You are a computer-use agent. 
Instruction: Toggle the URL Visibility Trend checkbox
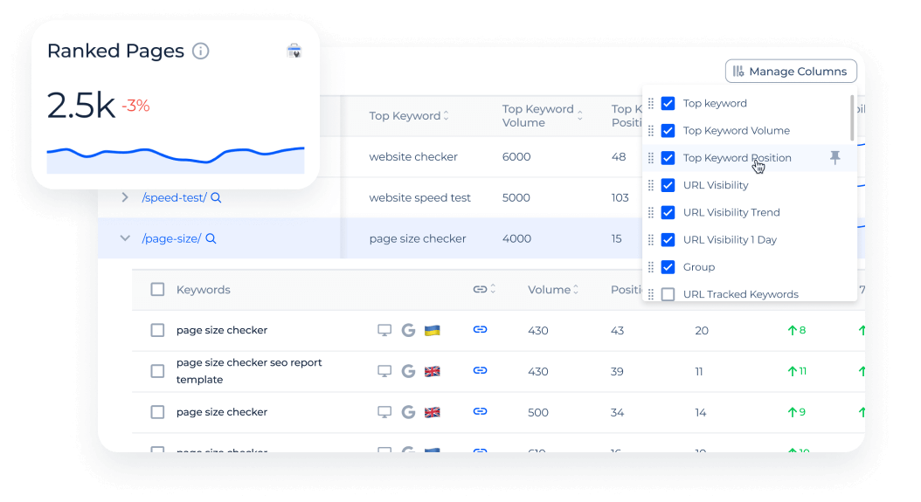coord(668,212)
